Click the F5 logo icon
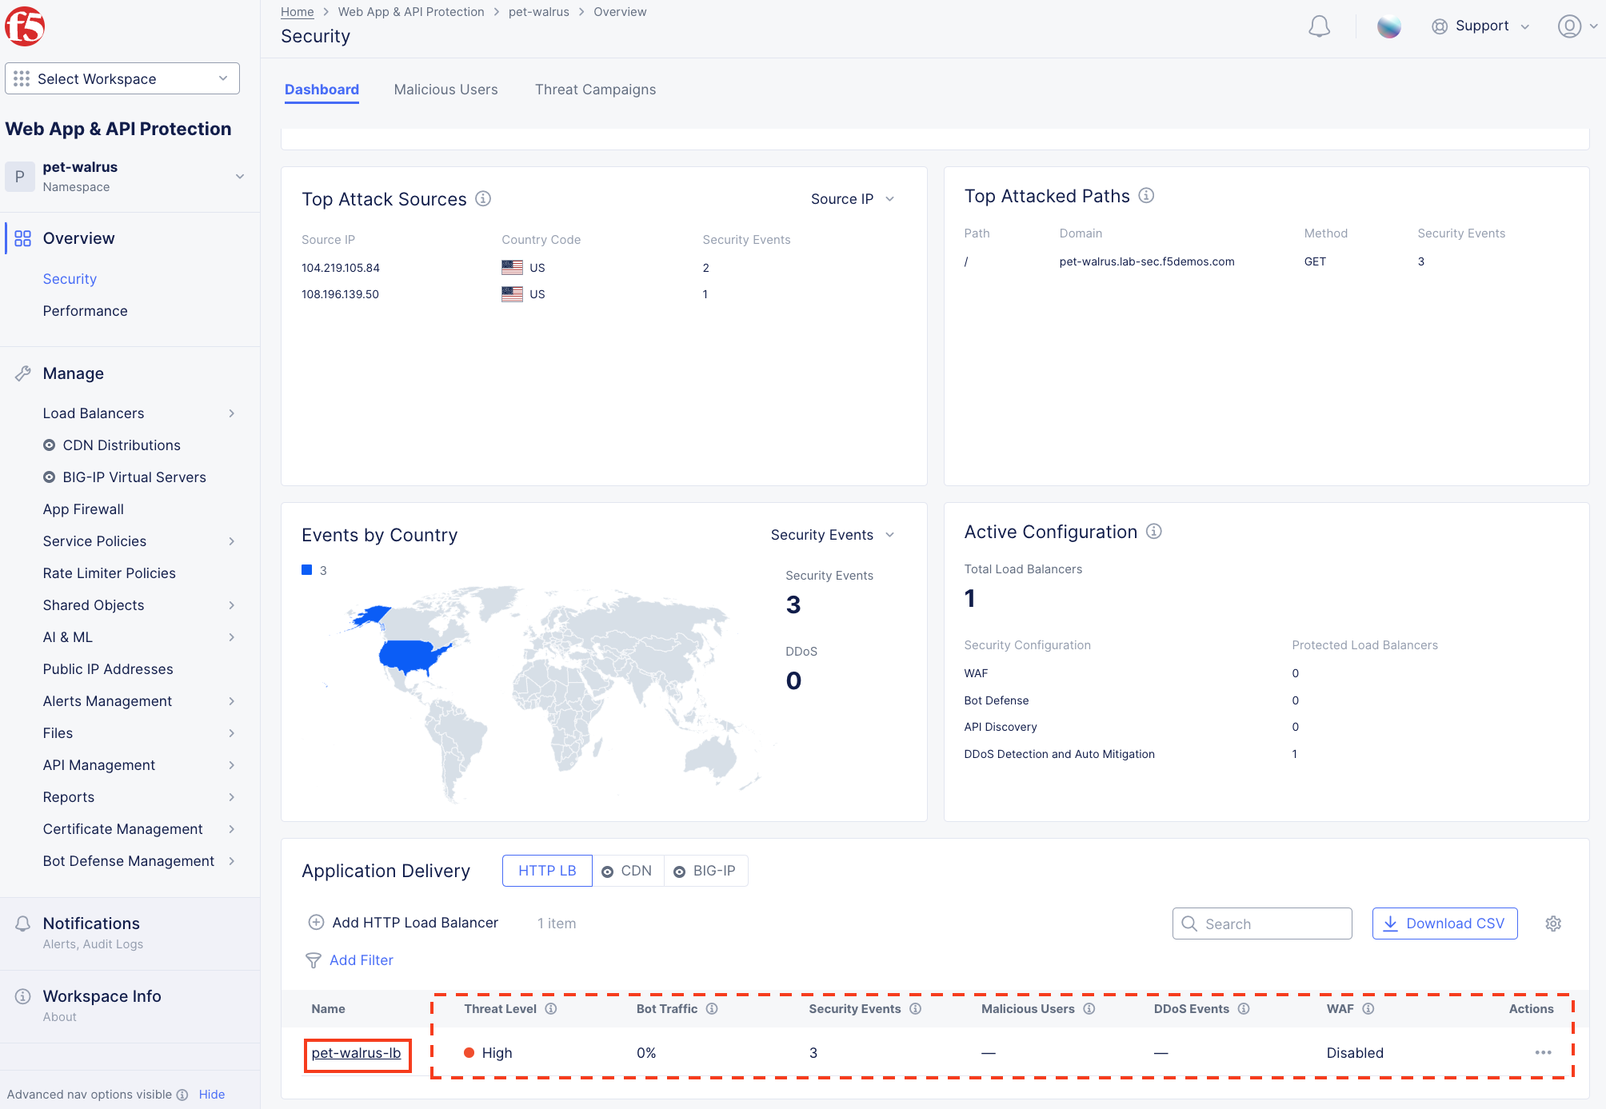 pos(25,26)
